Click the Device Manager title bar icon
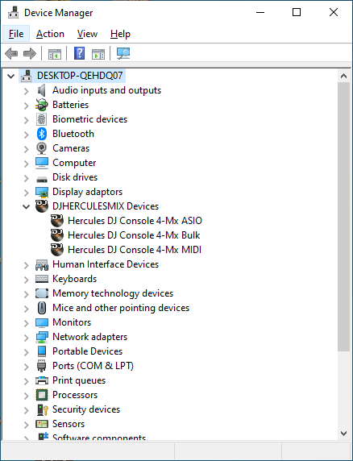 [x=14, y=13]
